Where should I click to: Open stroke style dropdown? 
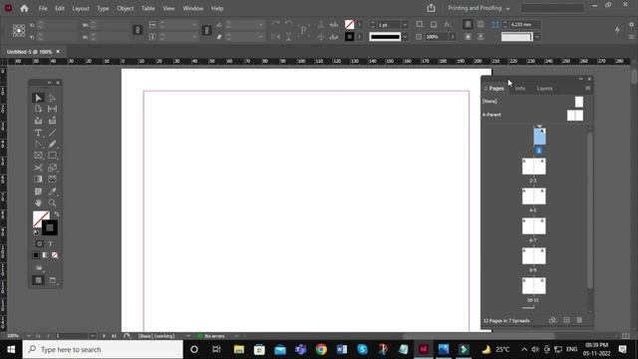pos(405,37)
